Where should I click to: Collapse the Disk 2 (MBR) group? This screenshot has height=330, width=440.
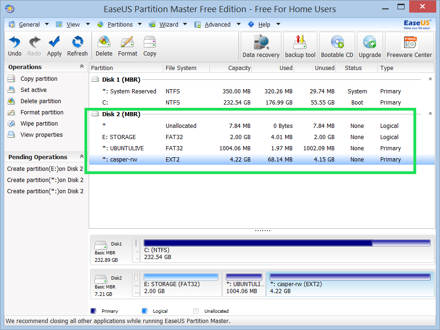[430, 113]
